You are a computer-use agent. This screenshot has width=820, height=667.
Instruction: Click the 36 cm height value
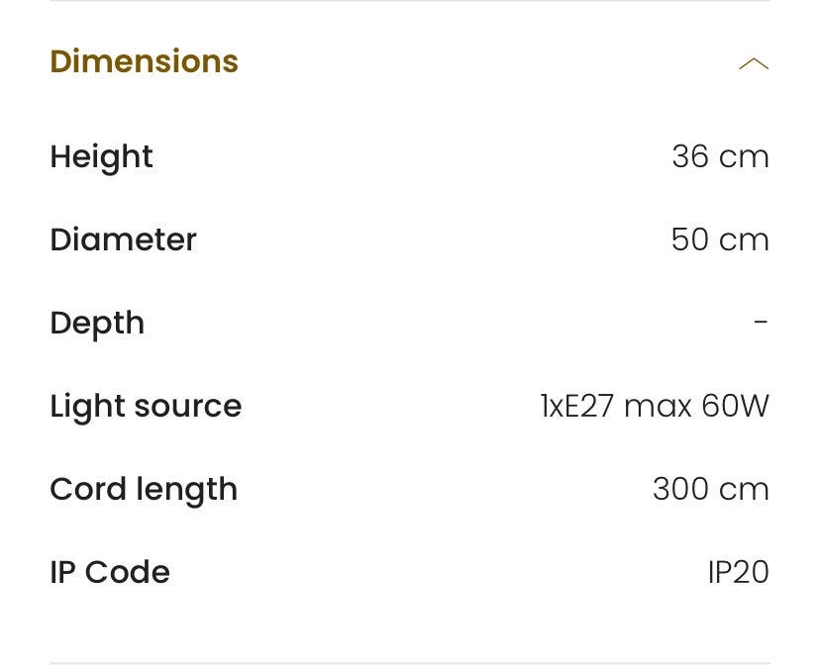pyautogui.click(x=720, y=156)
